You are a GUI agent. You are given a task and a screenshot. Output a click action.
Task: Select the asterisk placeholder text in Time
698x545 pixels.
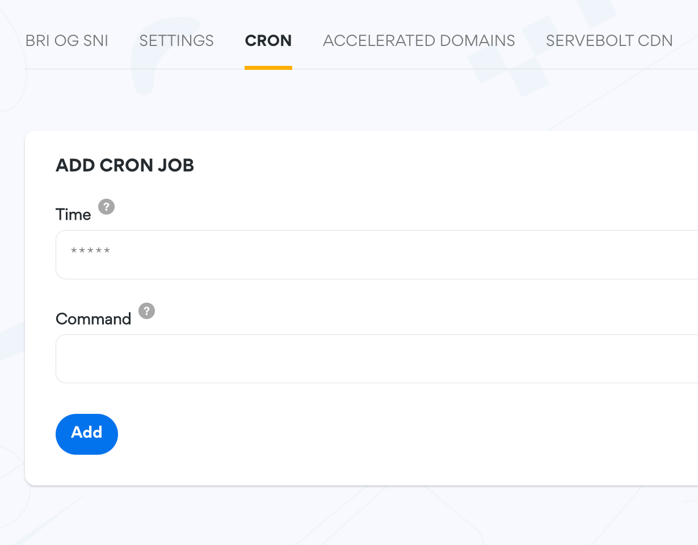90,250
